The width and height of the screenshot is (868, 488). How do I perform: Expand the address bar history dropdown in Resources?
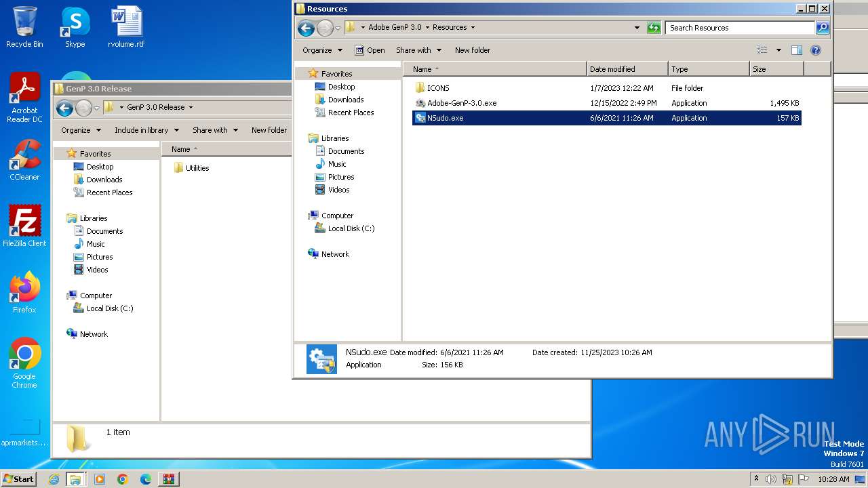[637, 28]
